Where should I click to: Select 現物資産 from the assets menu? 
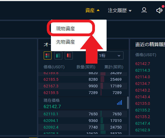coord(65,29)
